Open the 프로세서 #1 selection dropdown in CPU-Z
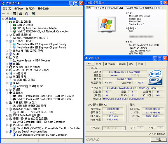 coord(124,128)
